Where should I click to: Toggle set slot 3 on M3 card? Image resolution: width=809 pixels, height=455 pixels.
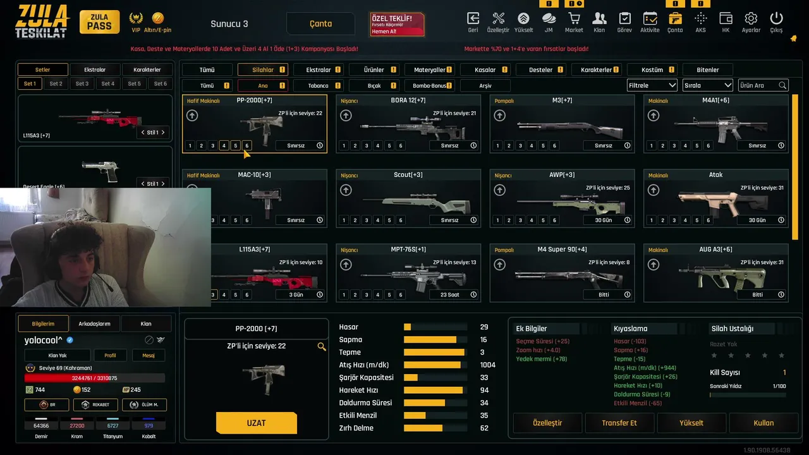[520, 145]
